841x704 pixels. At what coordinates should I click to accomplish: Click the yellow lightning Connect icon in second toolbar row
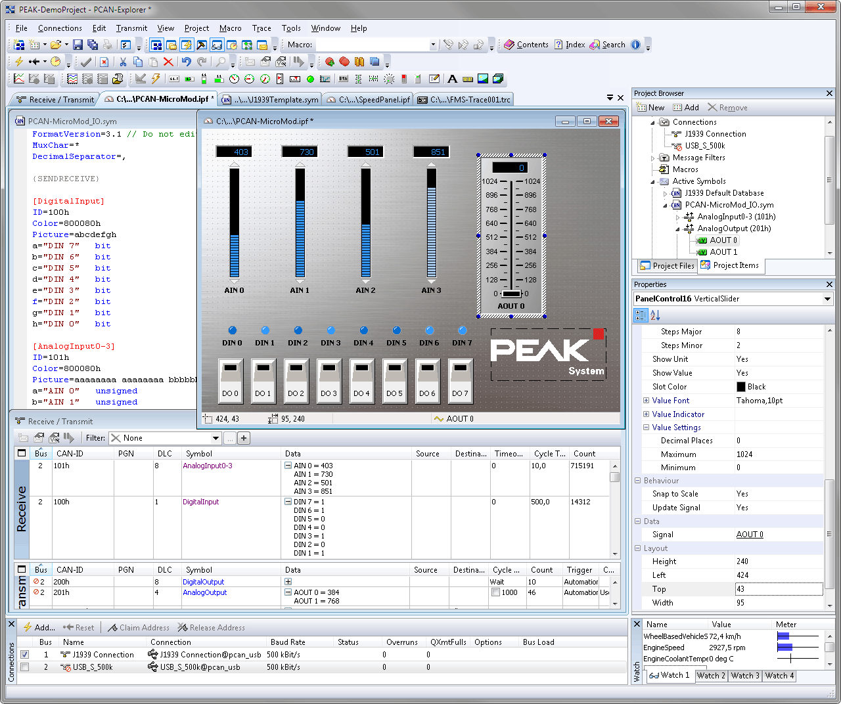click(x=19, y=62)
